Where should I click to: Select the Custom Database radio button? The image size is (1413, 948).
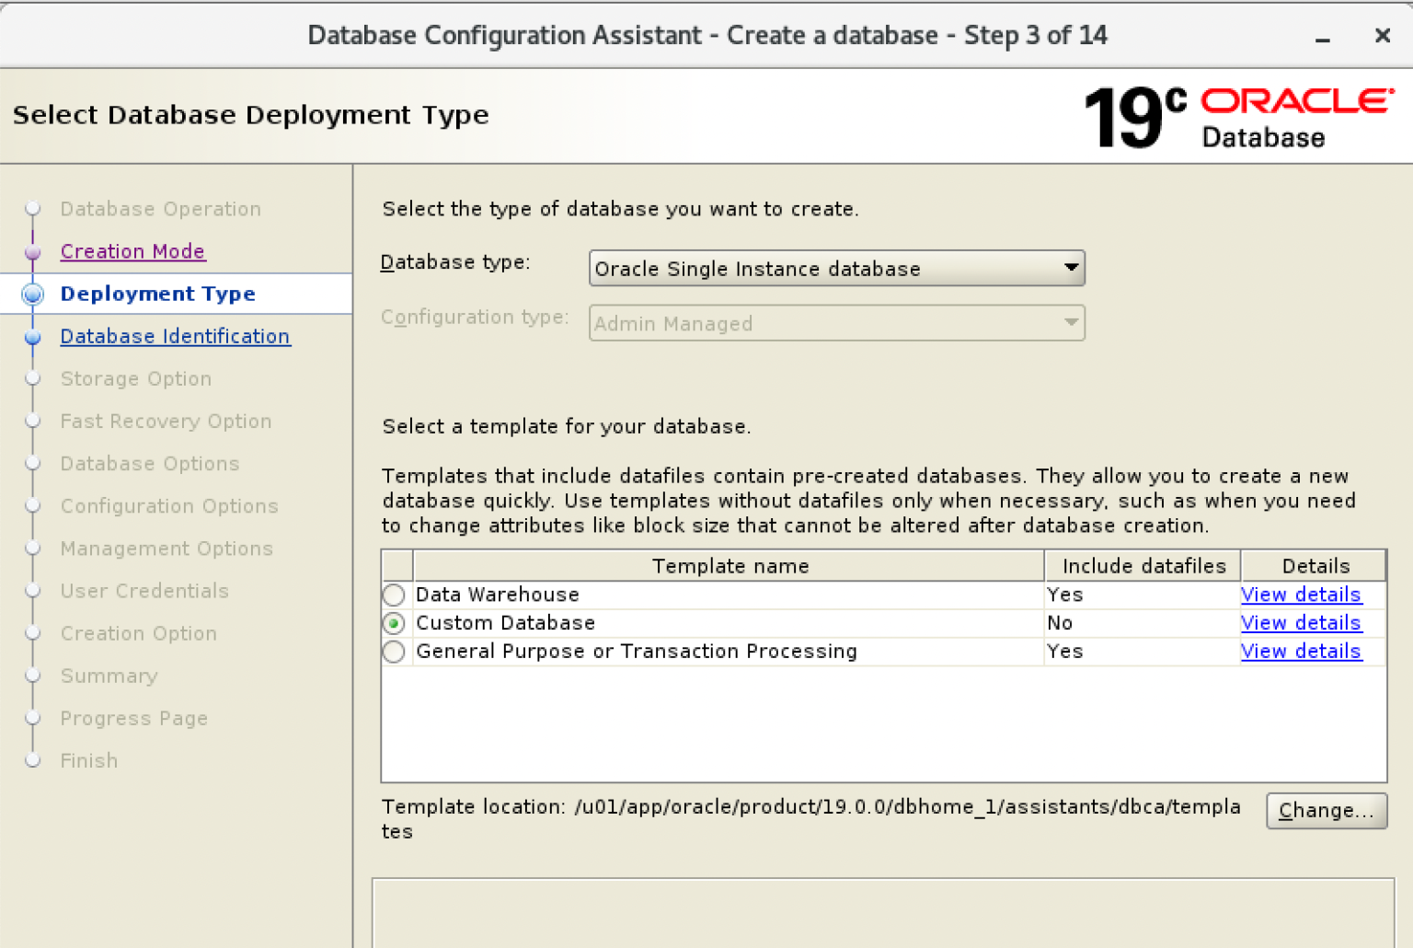(x=394, y=623)
